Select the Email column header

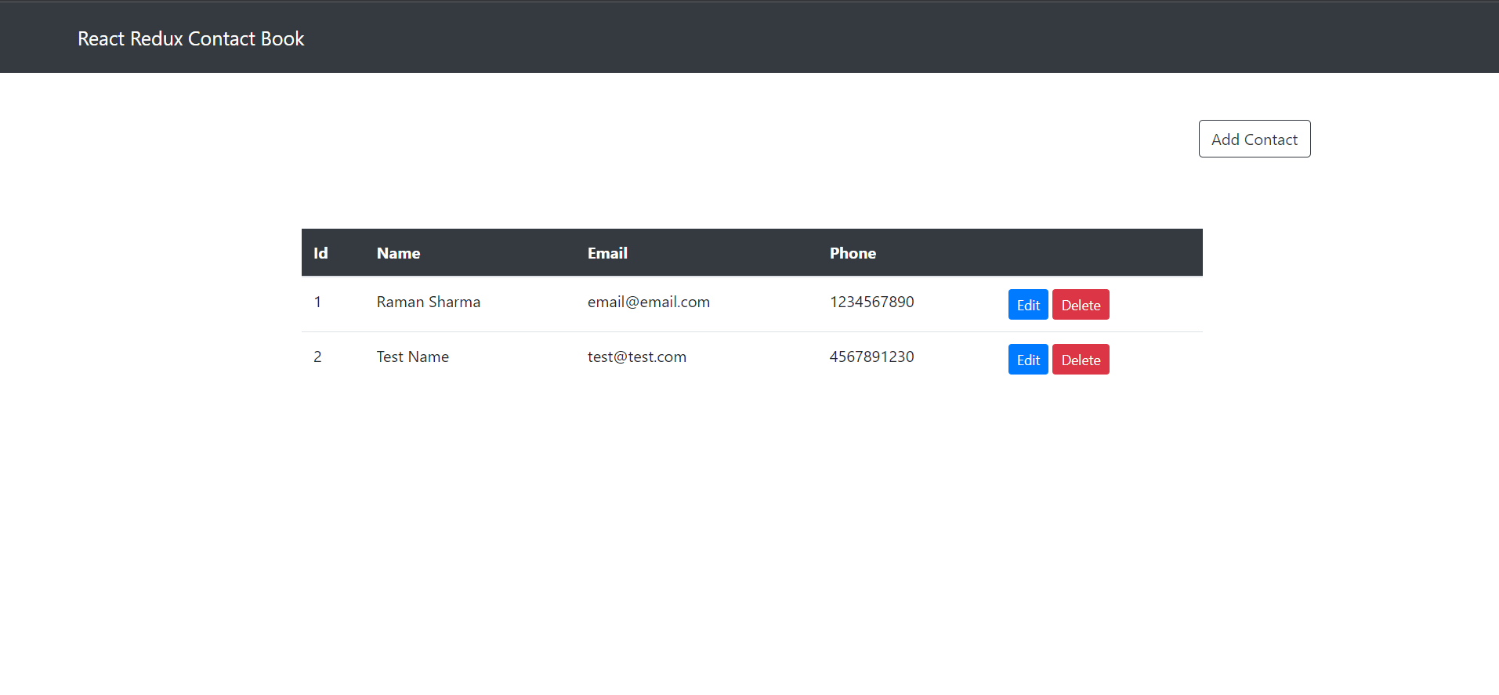tap(607, 253)
